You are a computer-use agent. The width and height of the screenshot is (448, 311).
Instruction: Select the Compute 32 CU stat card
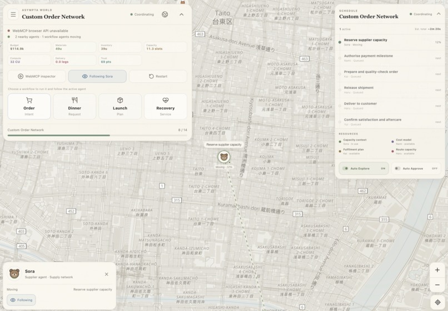point(29,60)
